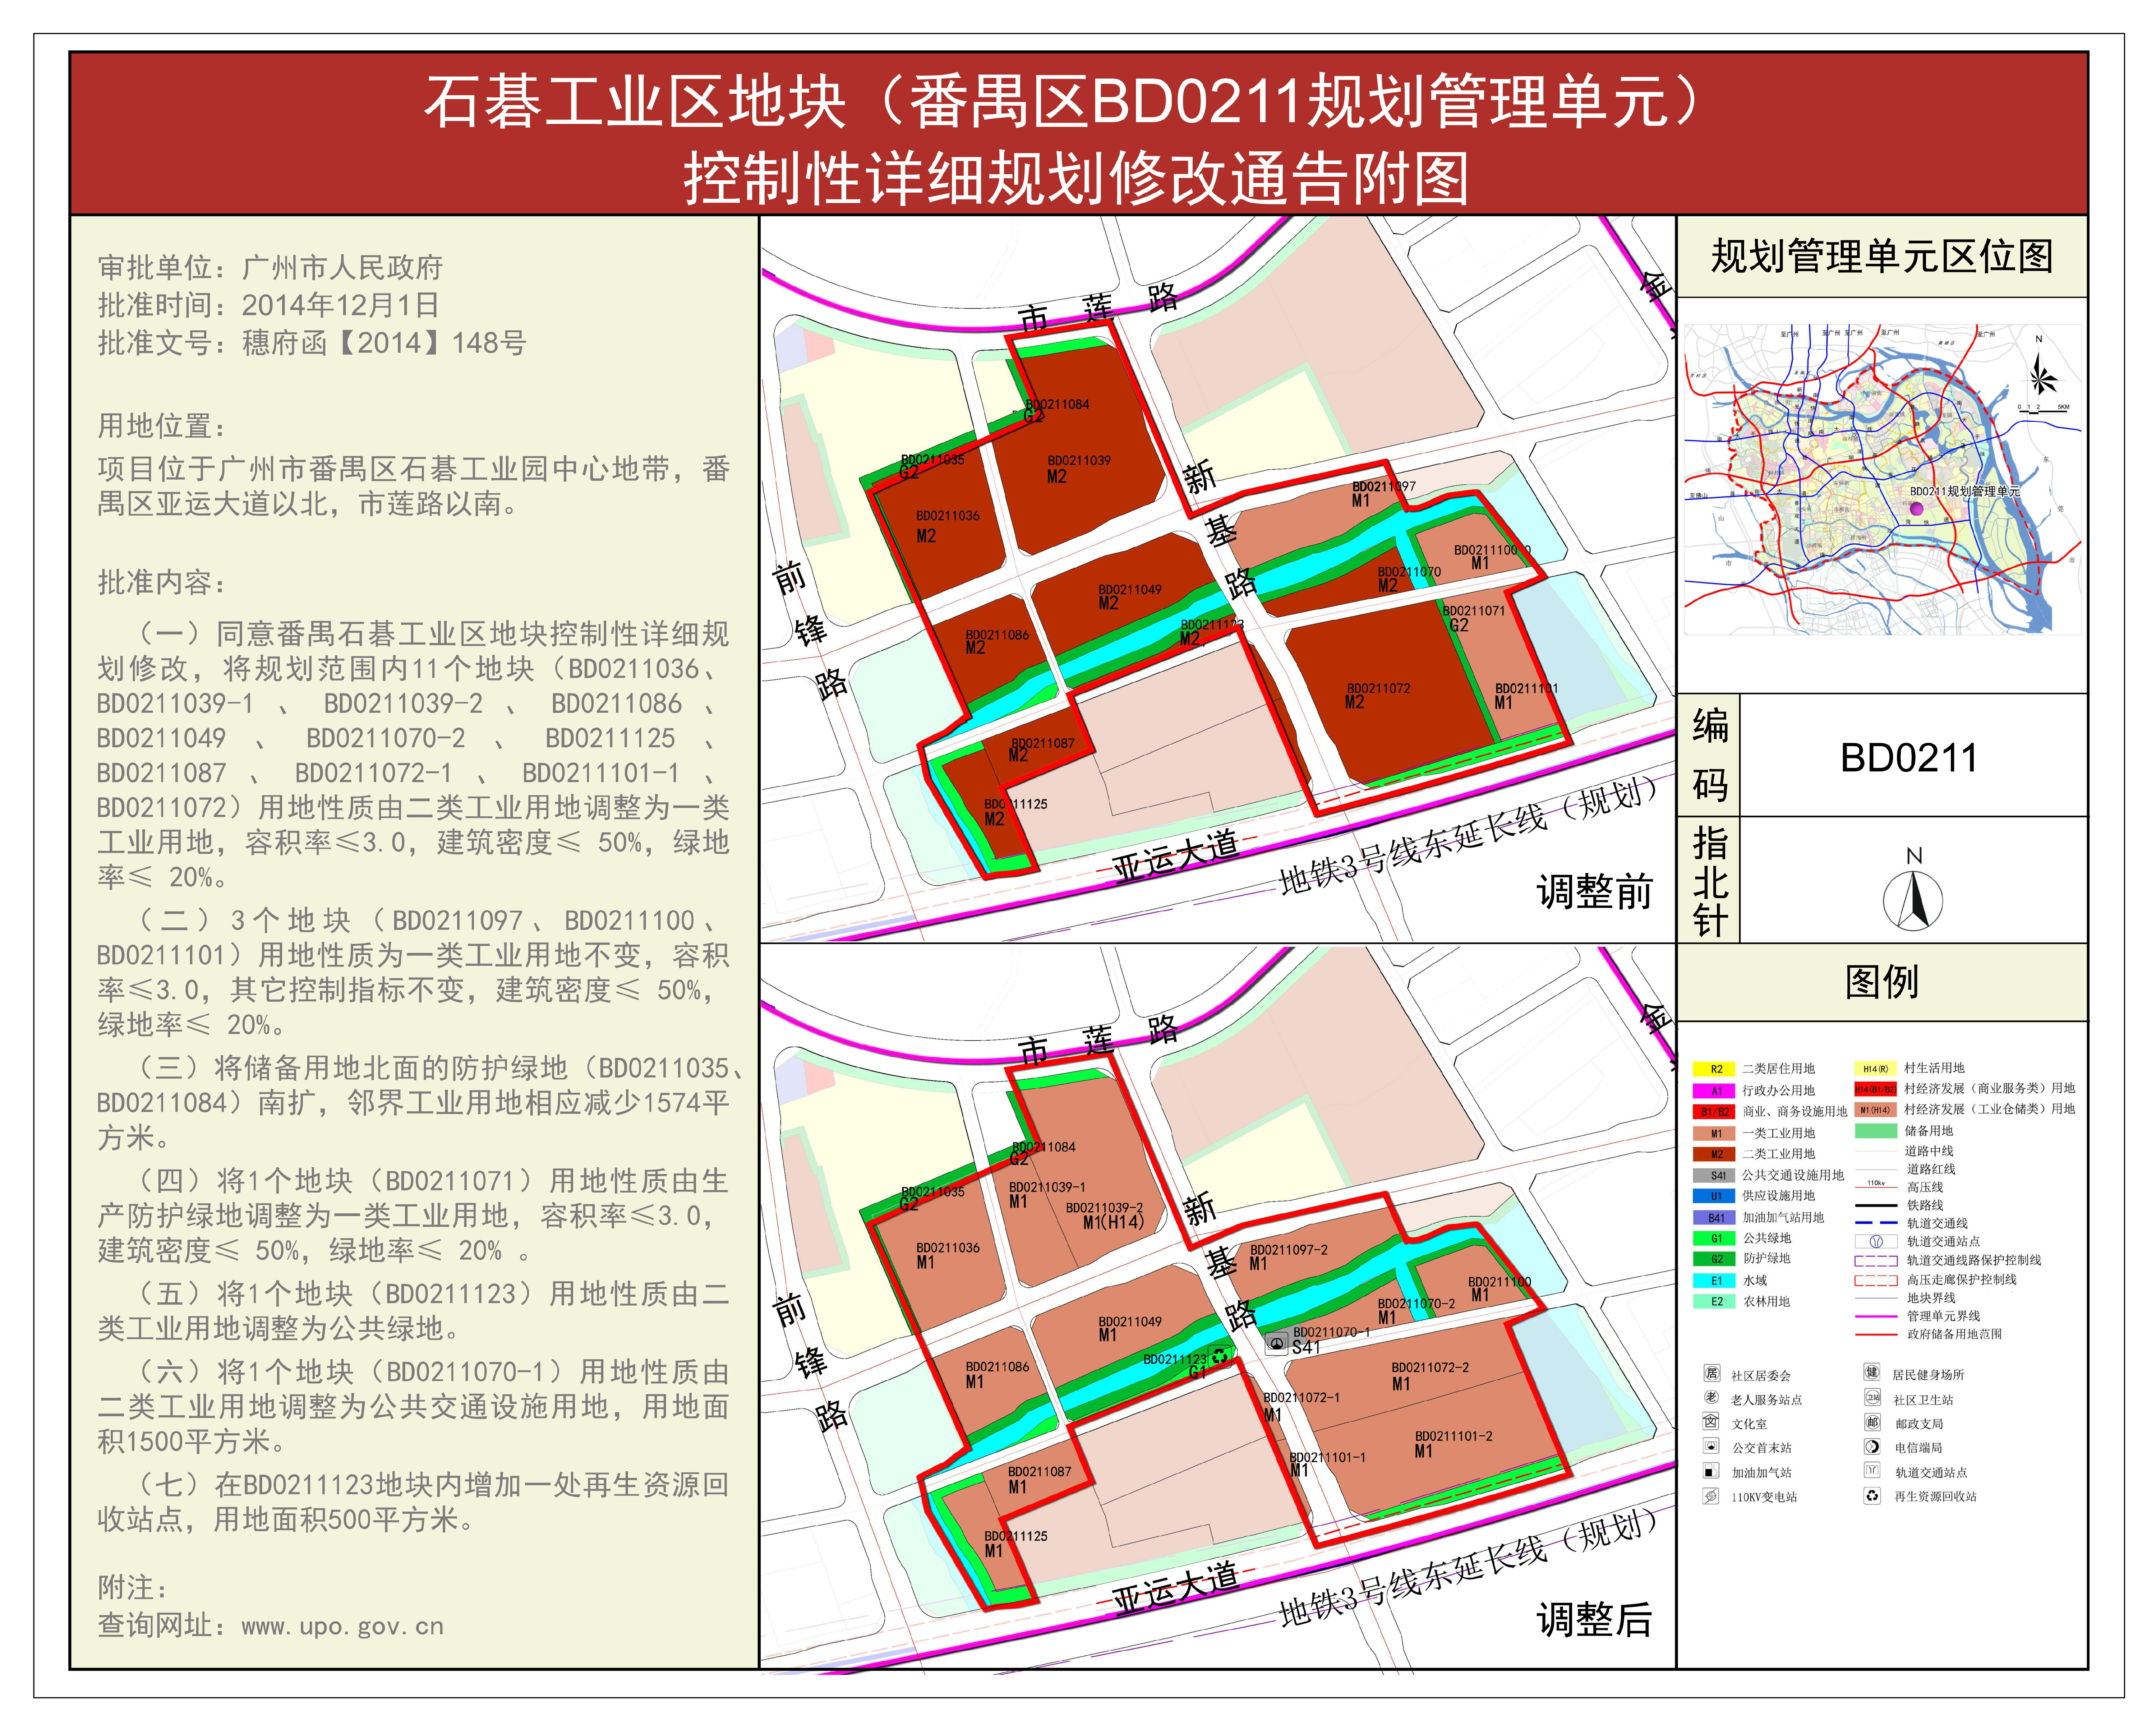Viewport: 2156px width, 1725px height.
Task: Click the H14(R) 村生活用地 swatch
Action: (x=1876, y=1068)
